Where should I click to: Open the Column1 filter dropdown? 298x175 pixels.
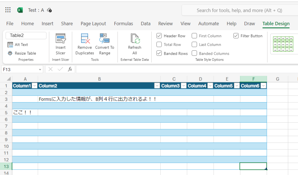pyautogui.click(x=35, y=86)
